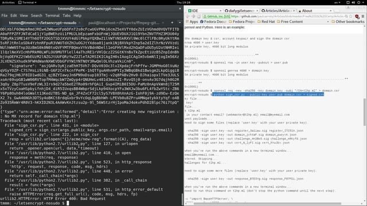Open the Terminal menu in the menu bar
The width and height of the screenshot is (367, 206).
tap(52, 15)
